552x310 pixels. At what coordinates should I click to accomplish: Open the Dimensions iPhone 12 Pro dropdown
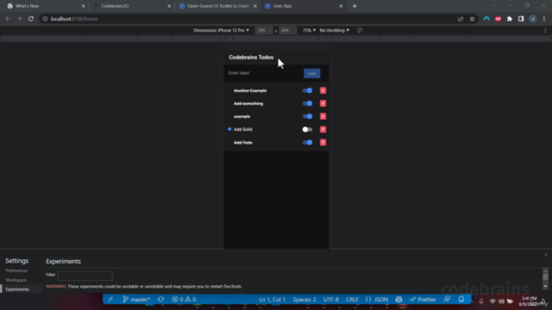(221, 30)
